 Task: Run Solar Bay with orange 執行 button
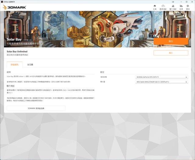click(x=171, y=41)
